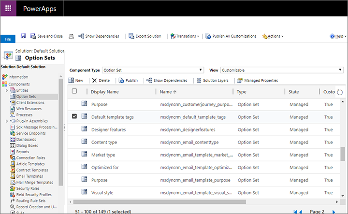
Task: Show Dependencies in the grid toolbar
Action: tap(167, 80)
